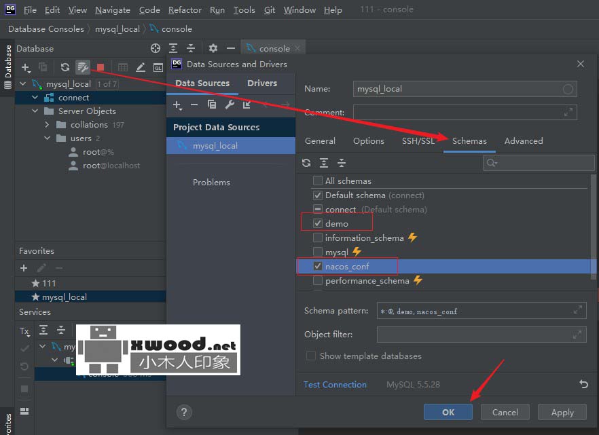Remove selected data source with minus icon
Viewport: 599px width, 435px height.
(x=194, y=105)
